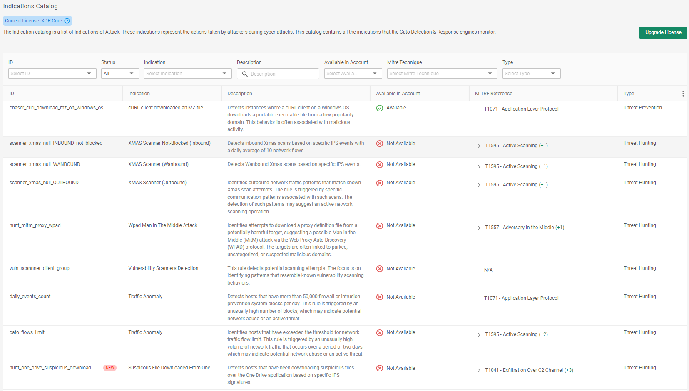This screenshot has width=689, height=391.
Task: Click Not Available icon for hunt_mitm_proxy_wpad row
Action: 380,226
